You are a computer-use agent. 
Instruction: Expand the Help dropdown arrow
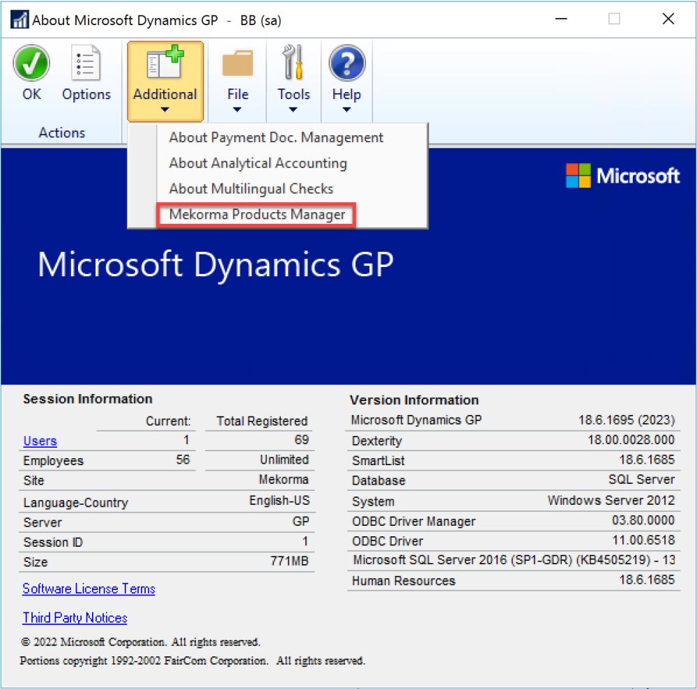coord(346,109)
